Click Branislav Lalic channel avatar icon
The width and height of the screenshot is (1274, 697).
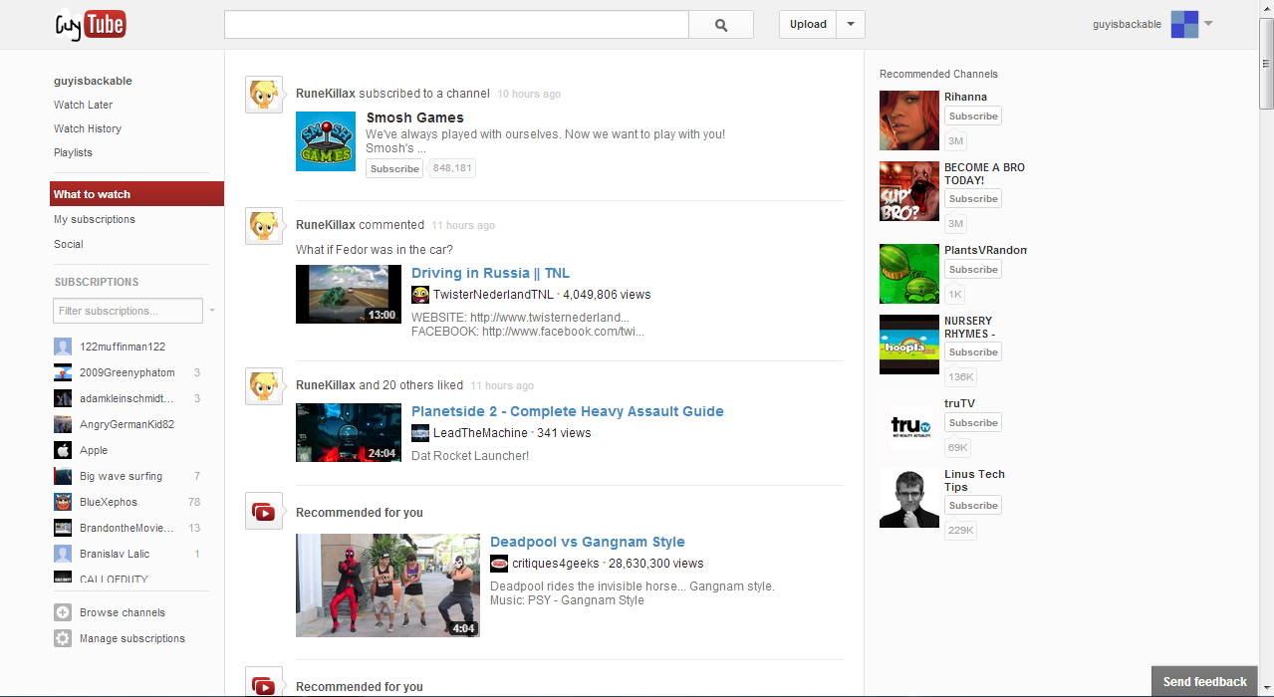63,554
